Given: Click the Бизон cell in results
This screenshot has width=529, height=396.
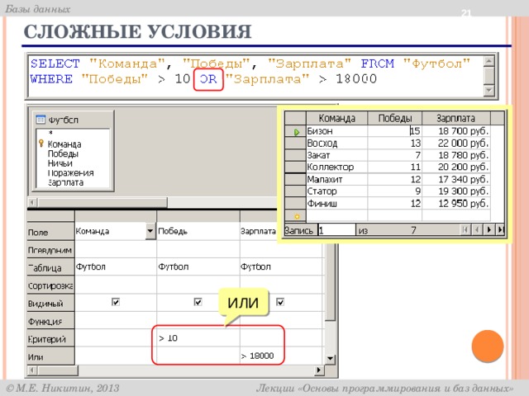Looking at the screenshot, I should tap(336, 130).
